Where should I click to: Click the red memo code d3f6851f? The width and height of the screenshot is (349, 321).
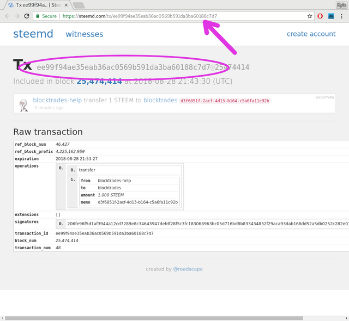[x=225, y=101]
